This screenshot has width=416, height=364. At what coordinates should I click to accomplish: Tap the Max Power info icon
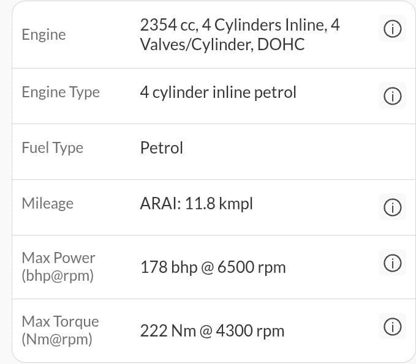[392, 263]
